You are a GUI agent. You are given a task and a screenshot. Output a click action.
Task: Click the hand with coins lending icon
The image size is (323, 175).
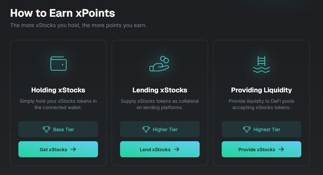coord(159,64)
